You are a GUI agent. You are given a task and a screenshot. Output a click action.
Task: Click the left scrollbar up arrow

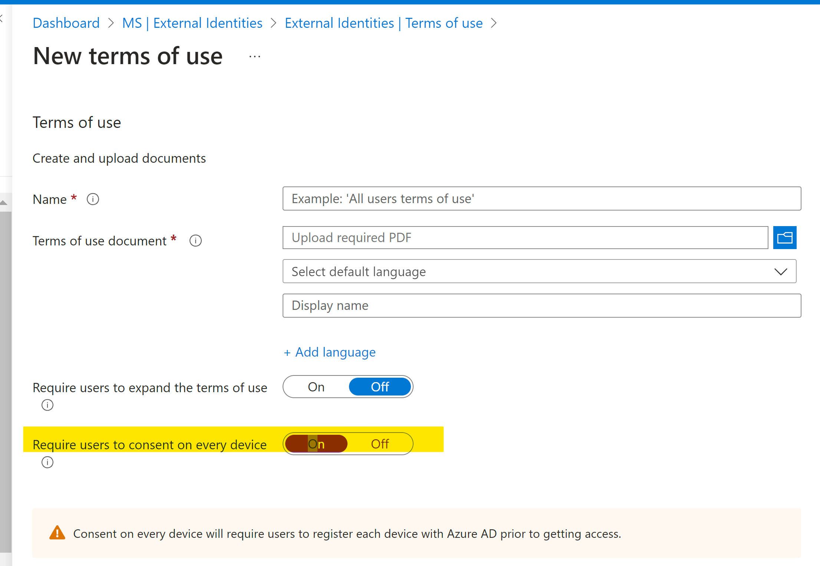pos(4,202)
